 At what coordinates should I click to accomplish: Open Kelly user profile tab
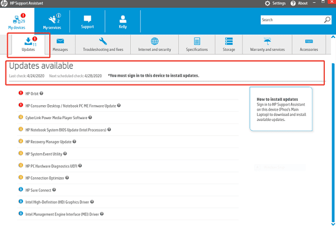click(x=122, y=20)
